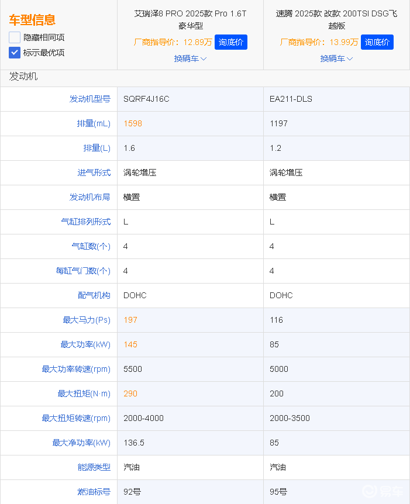
Task: Click the 最大净功率(kW) parameter link
Action: pos(81,443)
